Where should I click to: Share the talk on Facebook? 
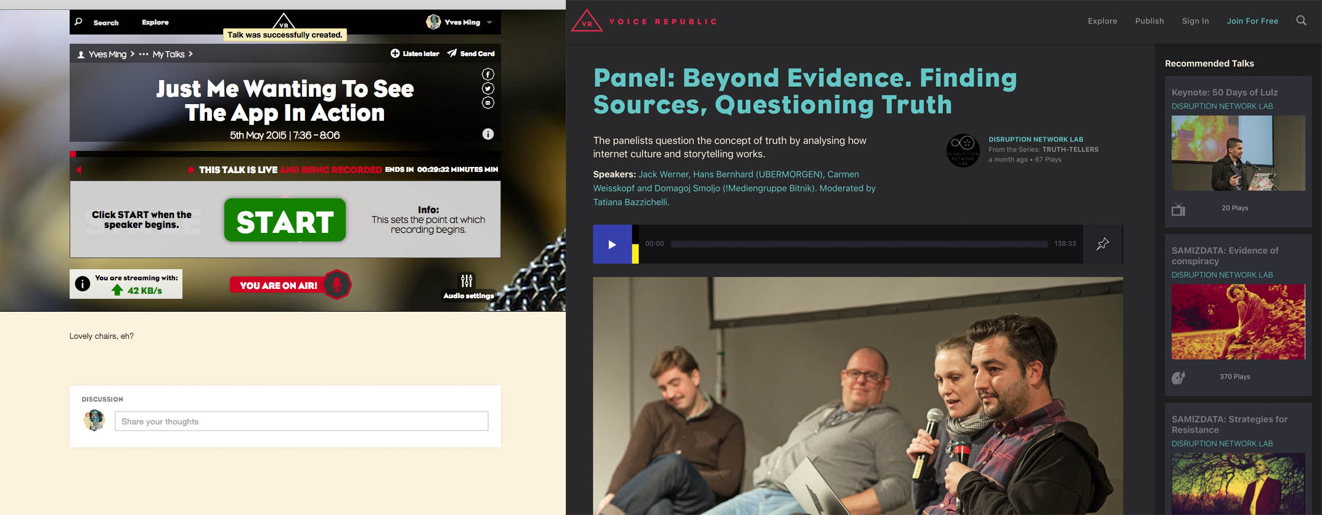[488, 75]
